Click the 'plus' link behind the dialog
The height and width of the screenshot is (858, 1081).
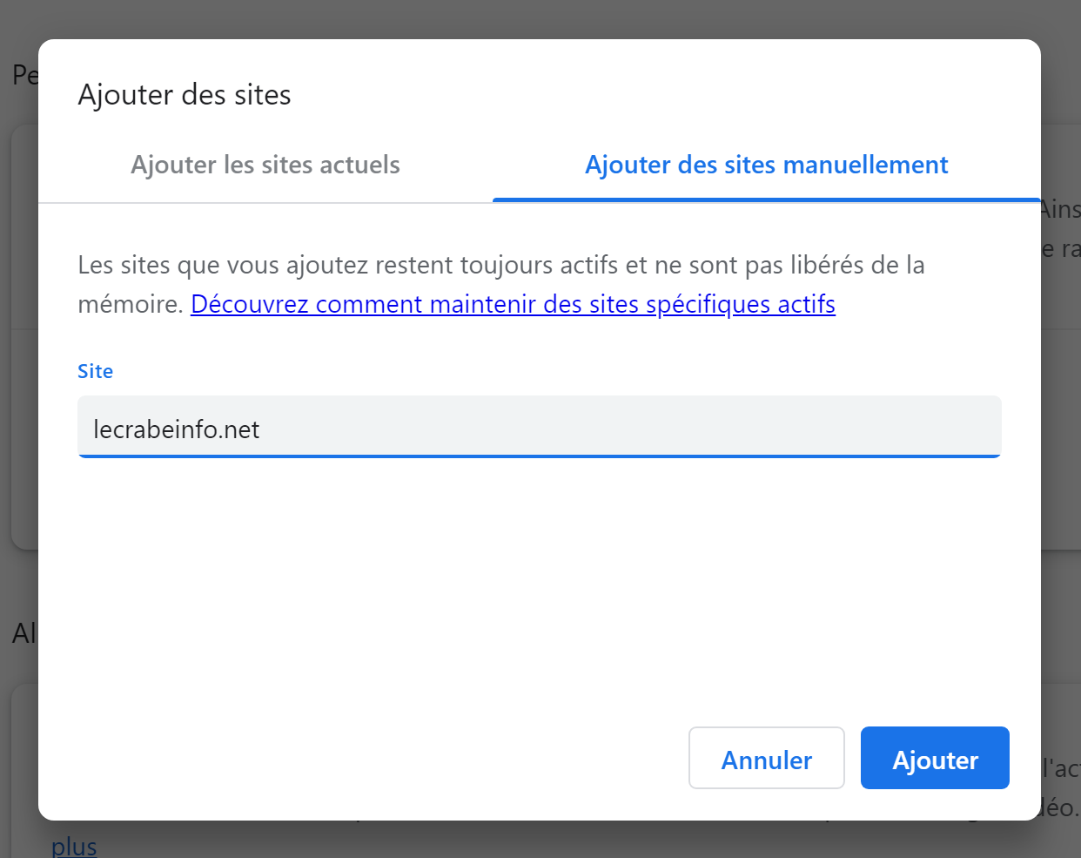(74, 846)
